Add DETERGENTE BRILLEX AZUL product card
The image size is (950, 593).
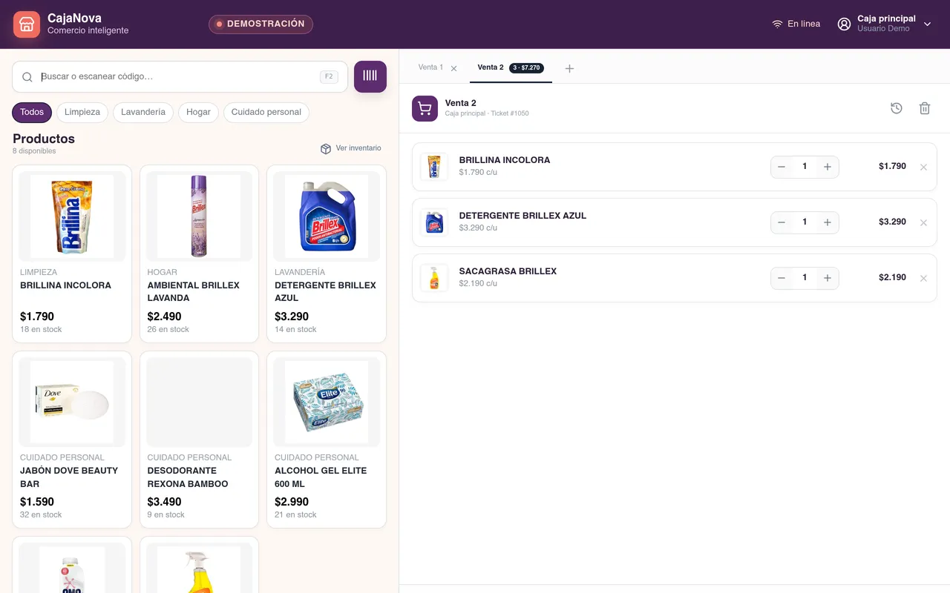(x=327, y=254)
